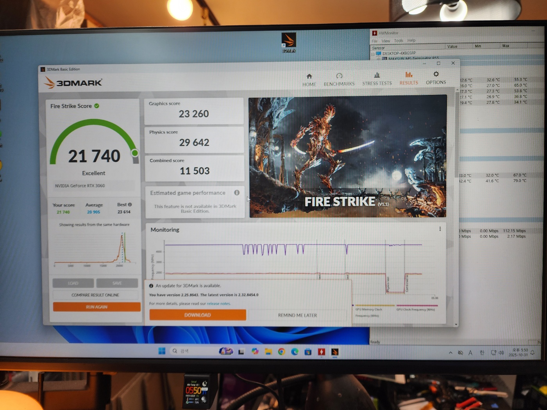Click the Best score 23 614
The width and height of the screenshot is (547, 410).
(x=124, y=212)
